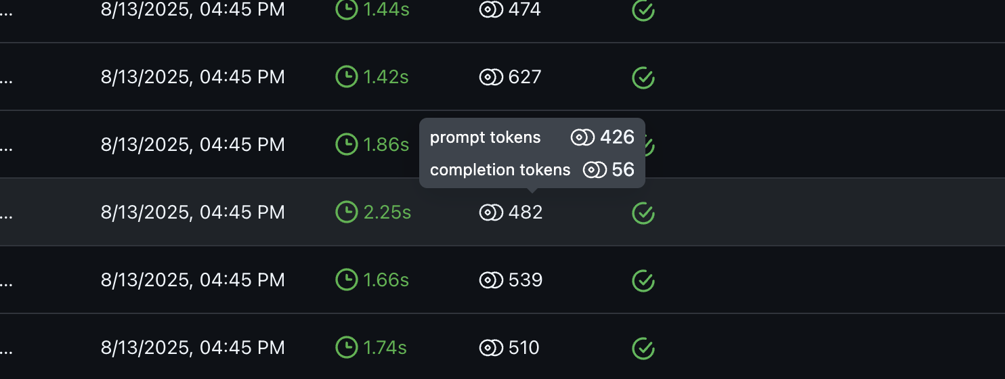Click the success checkmark in the 510-token row
This screenshot has height=379, width=1005.
643,348
